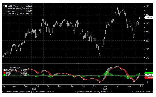Click the Feb label on the time axis
Viewport: 156px width, 97px height.
pos(83,86)
